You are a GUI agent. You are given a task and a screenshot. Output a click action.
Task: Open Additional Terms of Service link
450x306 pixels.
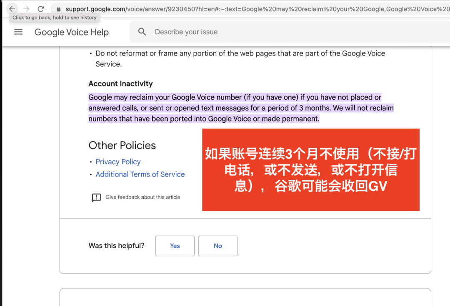point(140,174)
